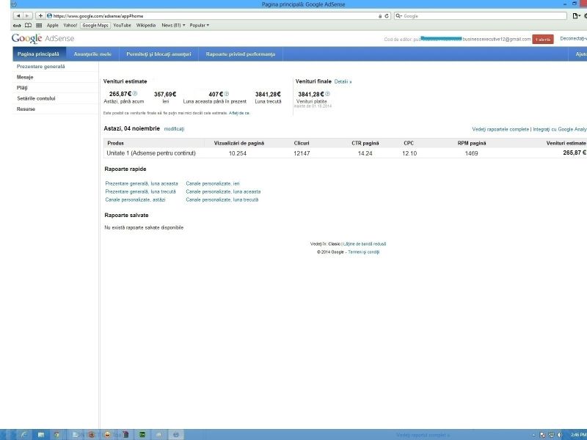Image resolution: width=587 pixels, height=440 pixels.
Task: Open Top Sites grid icon
Action: click(x=39, y=25)
